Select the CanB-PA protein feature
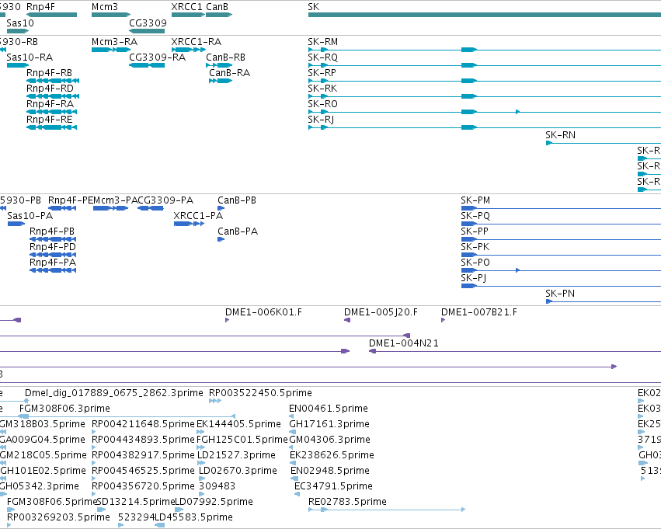661x529 pixels. coord(221,239)
